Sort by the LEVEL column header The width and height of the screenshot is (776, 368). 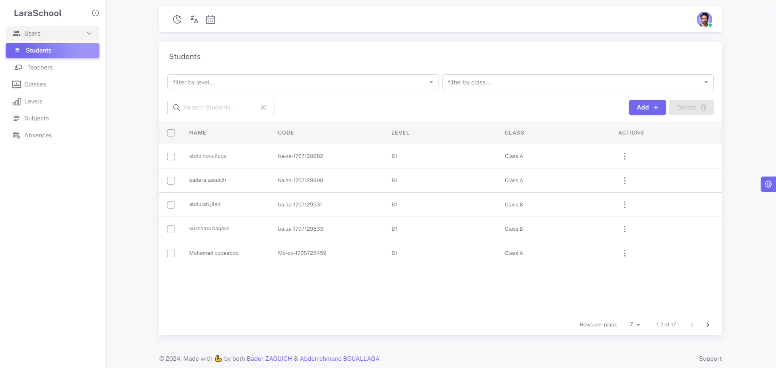click(400, 133)
